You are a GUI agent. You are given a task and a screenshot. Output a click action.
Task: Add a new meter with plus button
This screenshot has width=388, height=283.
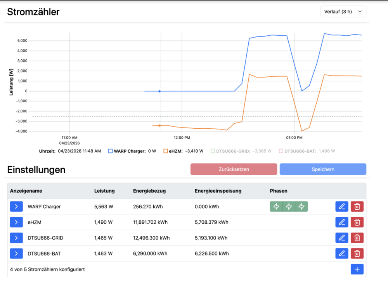[357, 269]
